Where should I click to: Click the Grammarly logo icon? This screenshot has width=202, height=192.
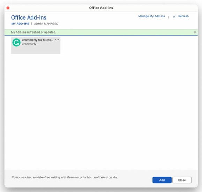(16, 43)
